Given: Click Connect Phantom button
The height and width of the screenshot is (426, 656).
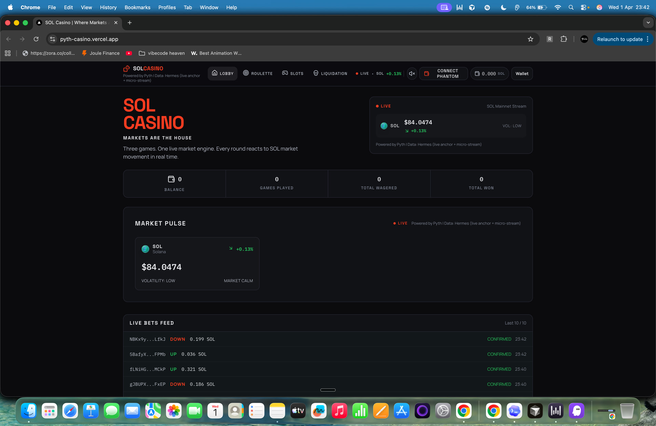Looking at the screenshot, I should pos(443,73).
